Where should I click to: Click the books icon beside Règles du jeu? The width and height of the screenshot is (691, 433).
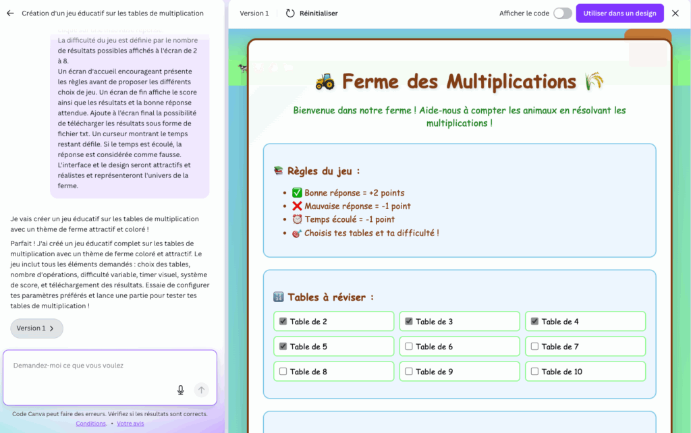click(278, 171)
